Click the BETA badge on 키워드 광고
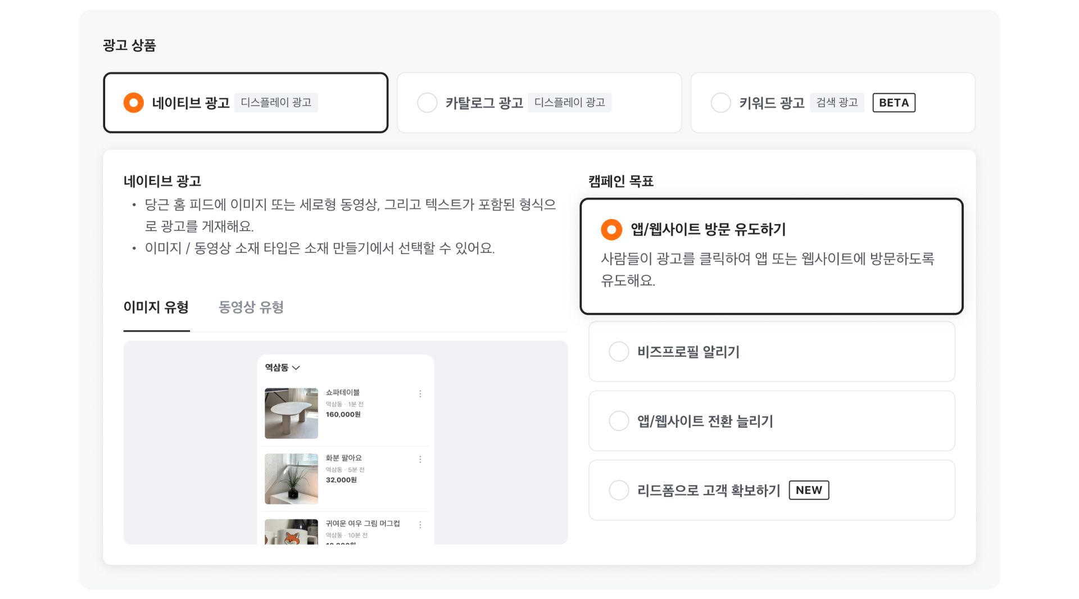This screenshot has width=1079, height=599. click(x=894, y=103)
